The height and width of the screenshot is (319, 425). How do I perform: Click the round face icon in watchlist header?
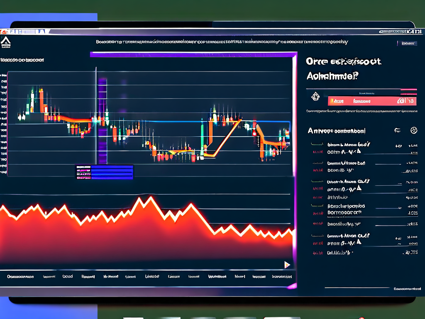pos(413,130)
